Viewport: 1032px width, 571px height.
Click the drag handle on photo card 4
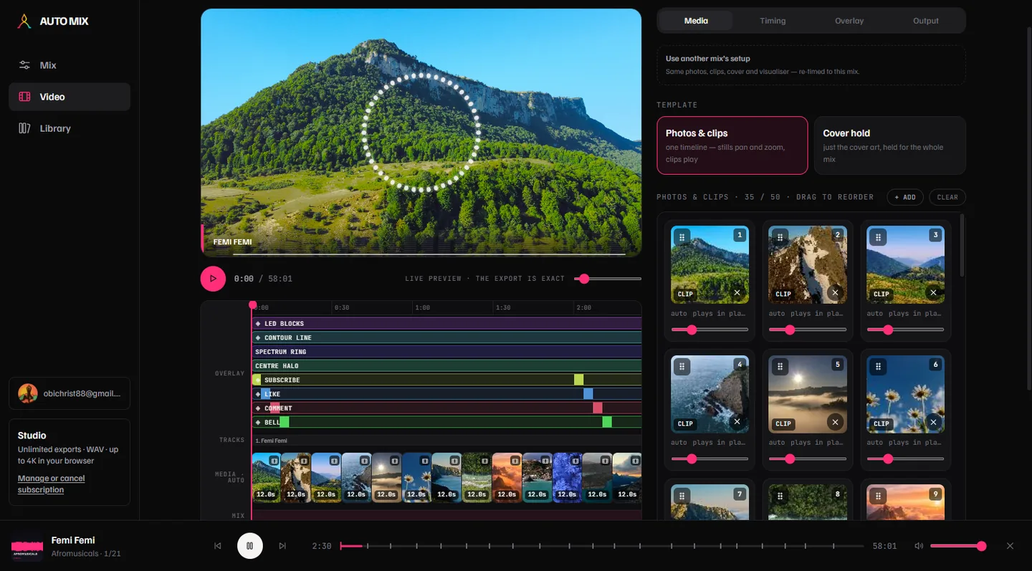point(682,367)
